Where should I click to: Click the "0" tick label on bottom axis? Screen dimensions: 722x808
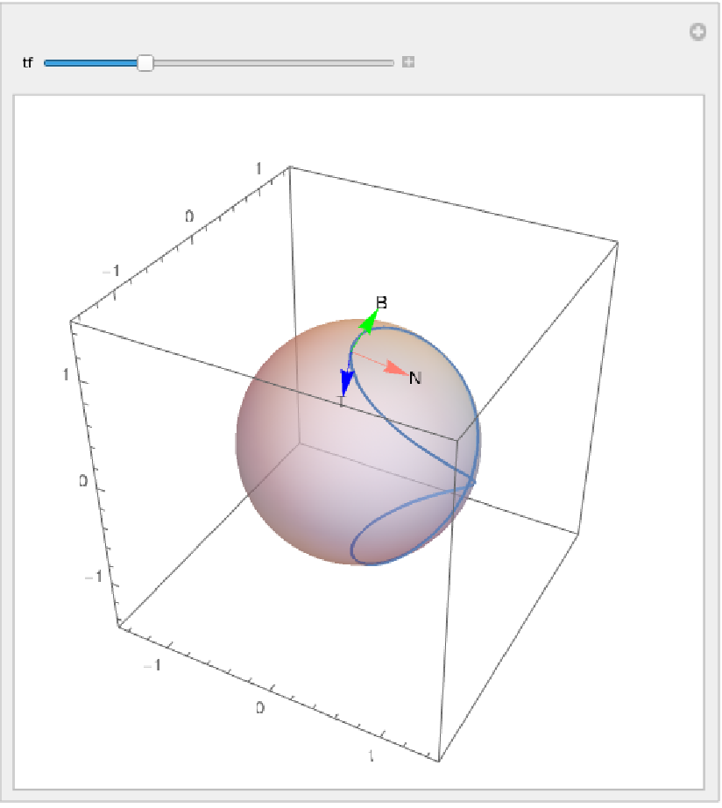tap(260, 708)
